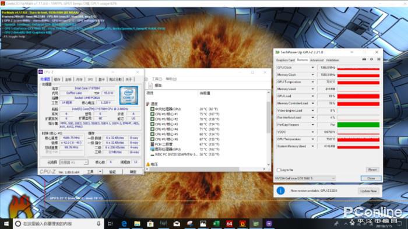Image resolution: width=408 pixels, height=229 pixels.
Task: Open Microsoft Edge from the taskbar
Action: pyautogui.click(x=124, y=224)
